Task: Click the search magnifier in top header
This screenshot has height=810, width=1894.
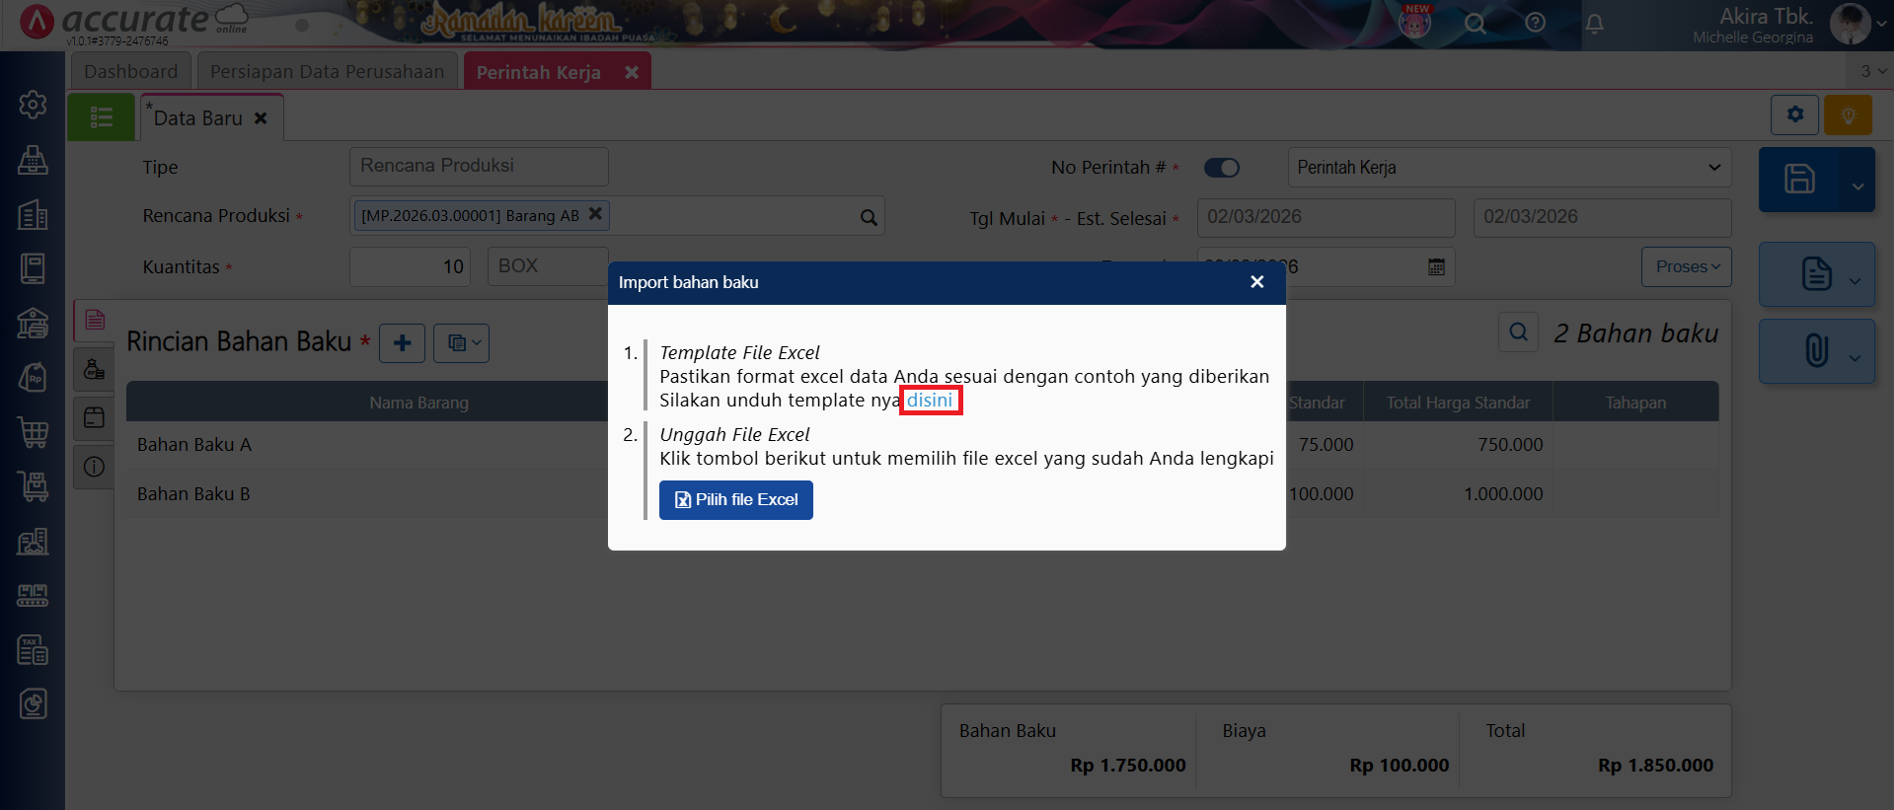Action: pyautogui.click(x=1475, y=23)
